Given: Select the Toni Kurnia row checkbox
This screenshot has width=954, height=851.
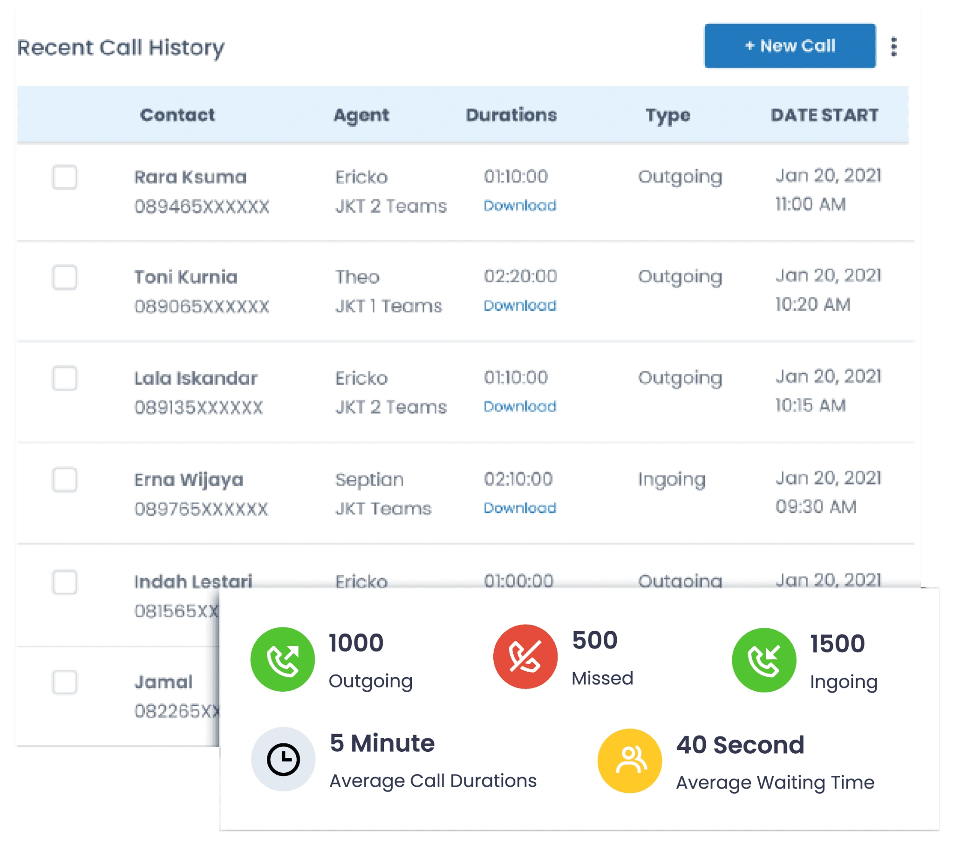Looking at the screenshot, I should coord(65,277).
